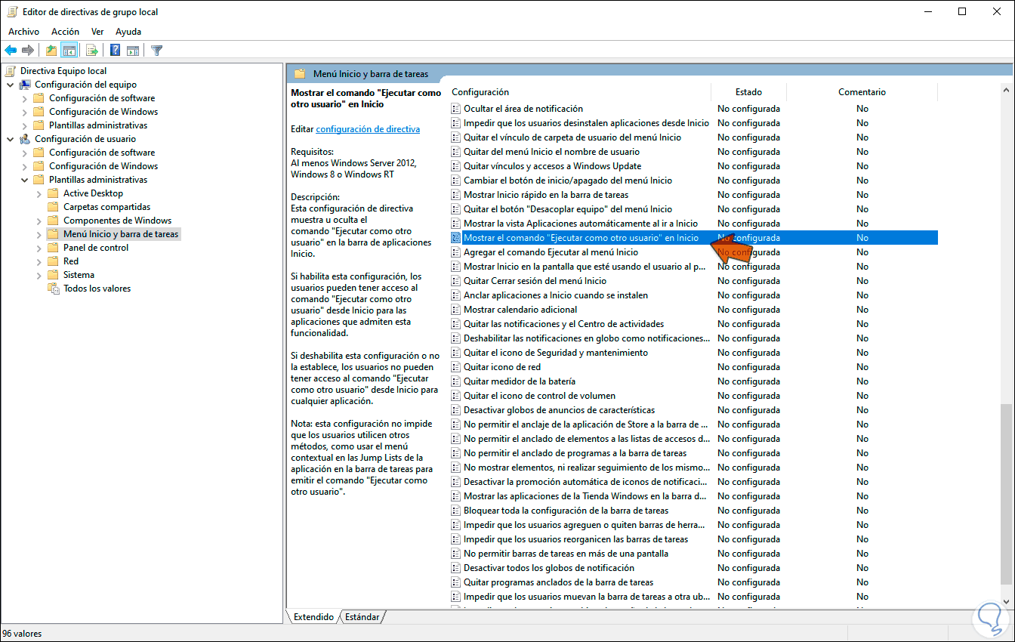Click the Filter toolbar icon
Screen dimensions: 1015x642
pos(156,50)
